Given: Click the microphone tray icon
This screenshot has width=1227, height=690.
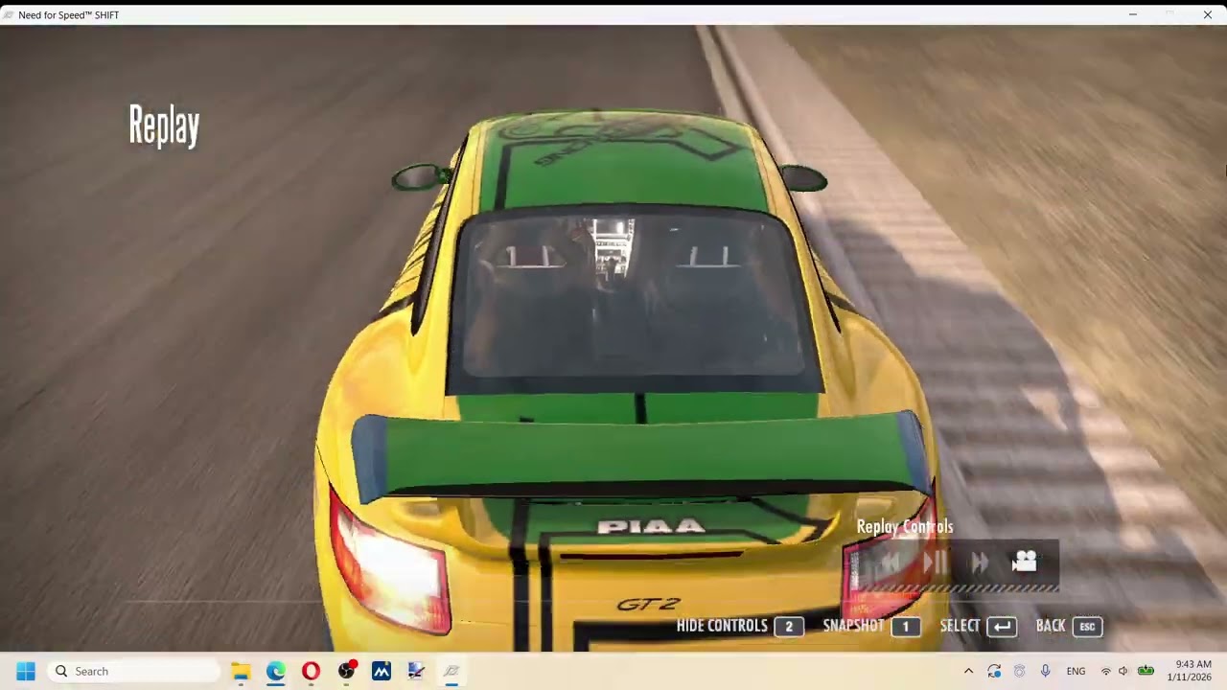Looking at the screenshot, I should coord(1045,671).
